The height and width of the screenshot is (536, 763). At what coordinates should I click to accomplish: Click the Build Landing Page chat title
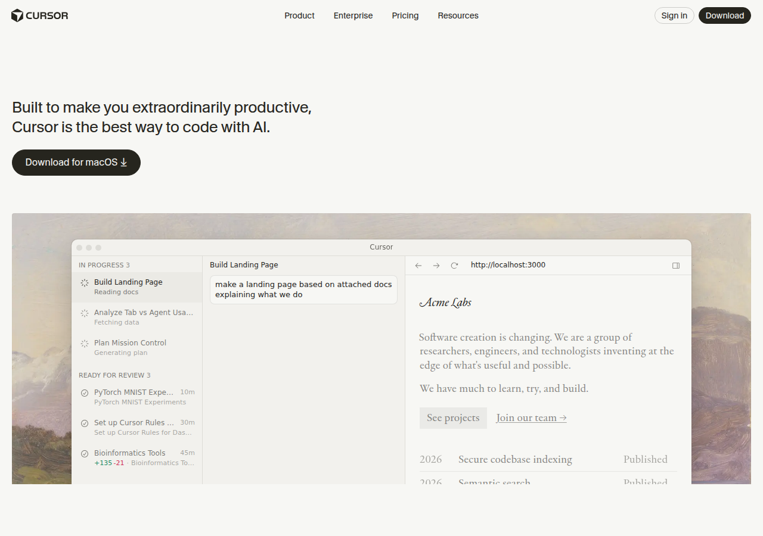coord(244,265)
